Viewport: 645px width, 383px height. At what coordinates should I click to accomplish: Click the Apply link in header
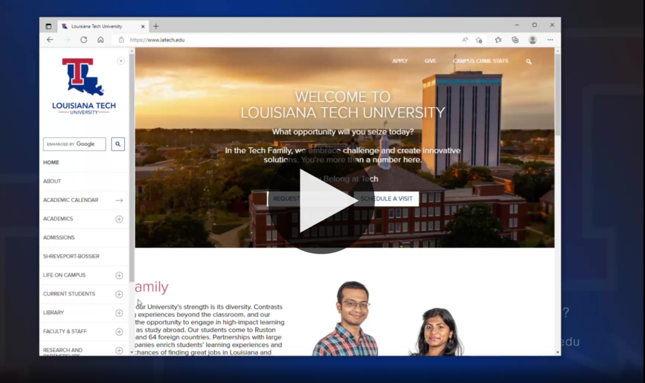(x=400, y=61)
